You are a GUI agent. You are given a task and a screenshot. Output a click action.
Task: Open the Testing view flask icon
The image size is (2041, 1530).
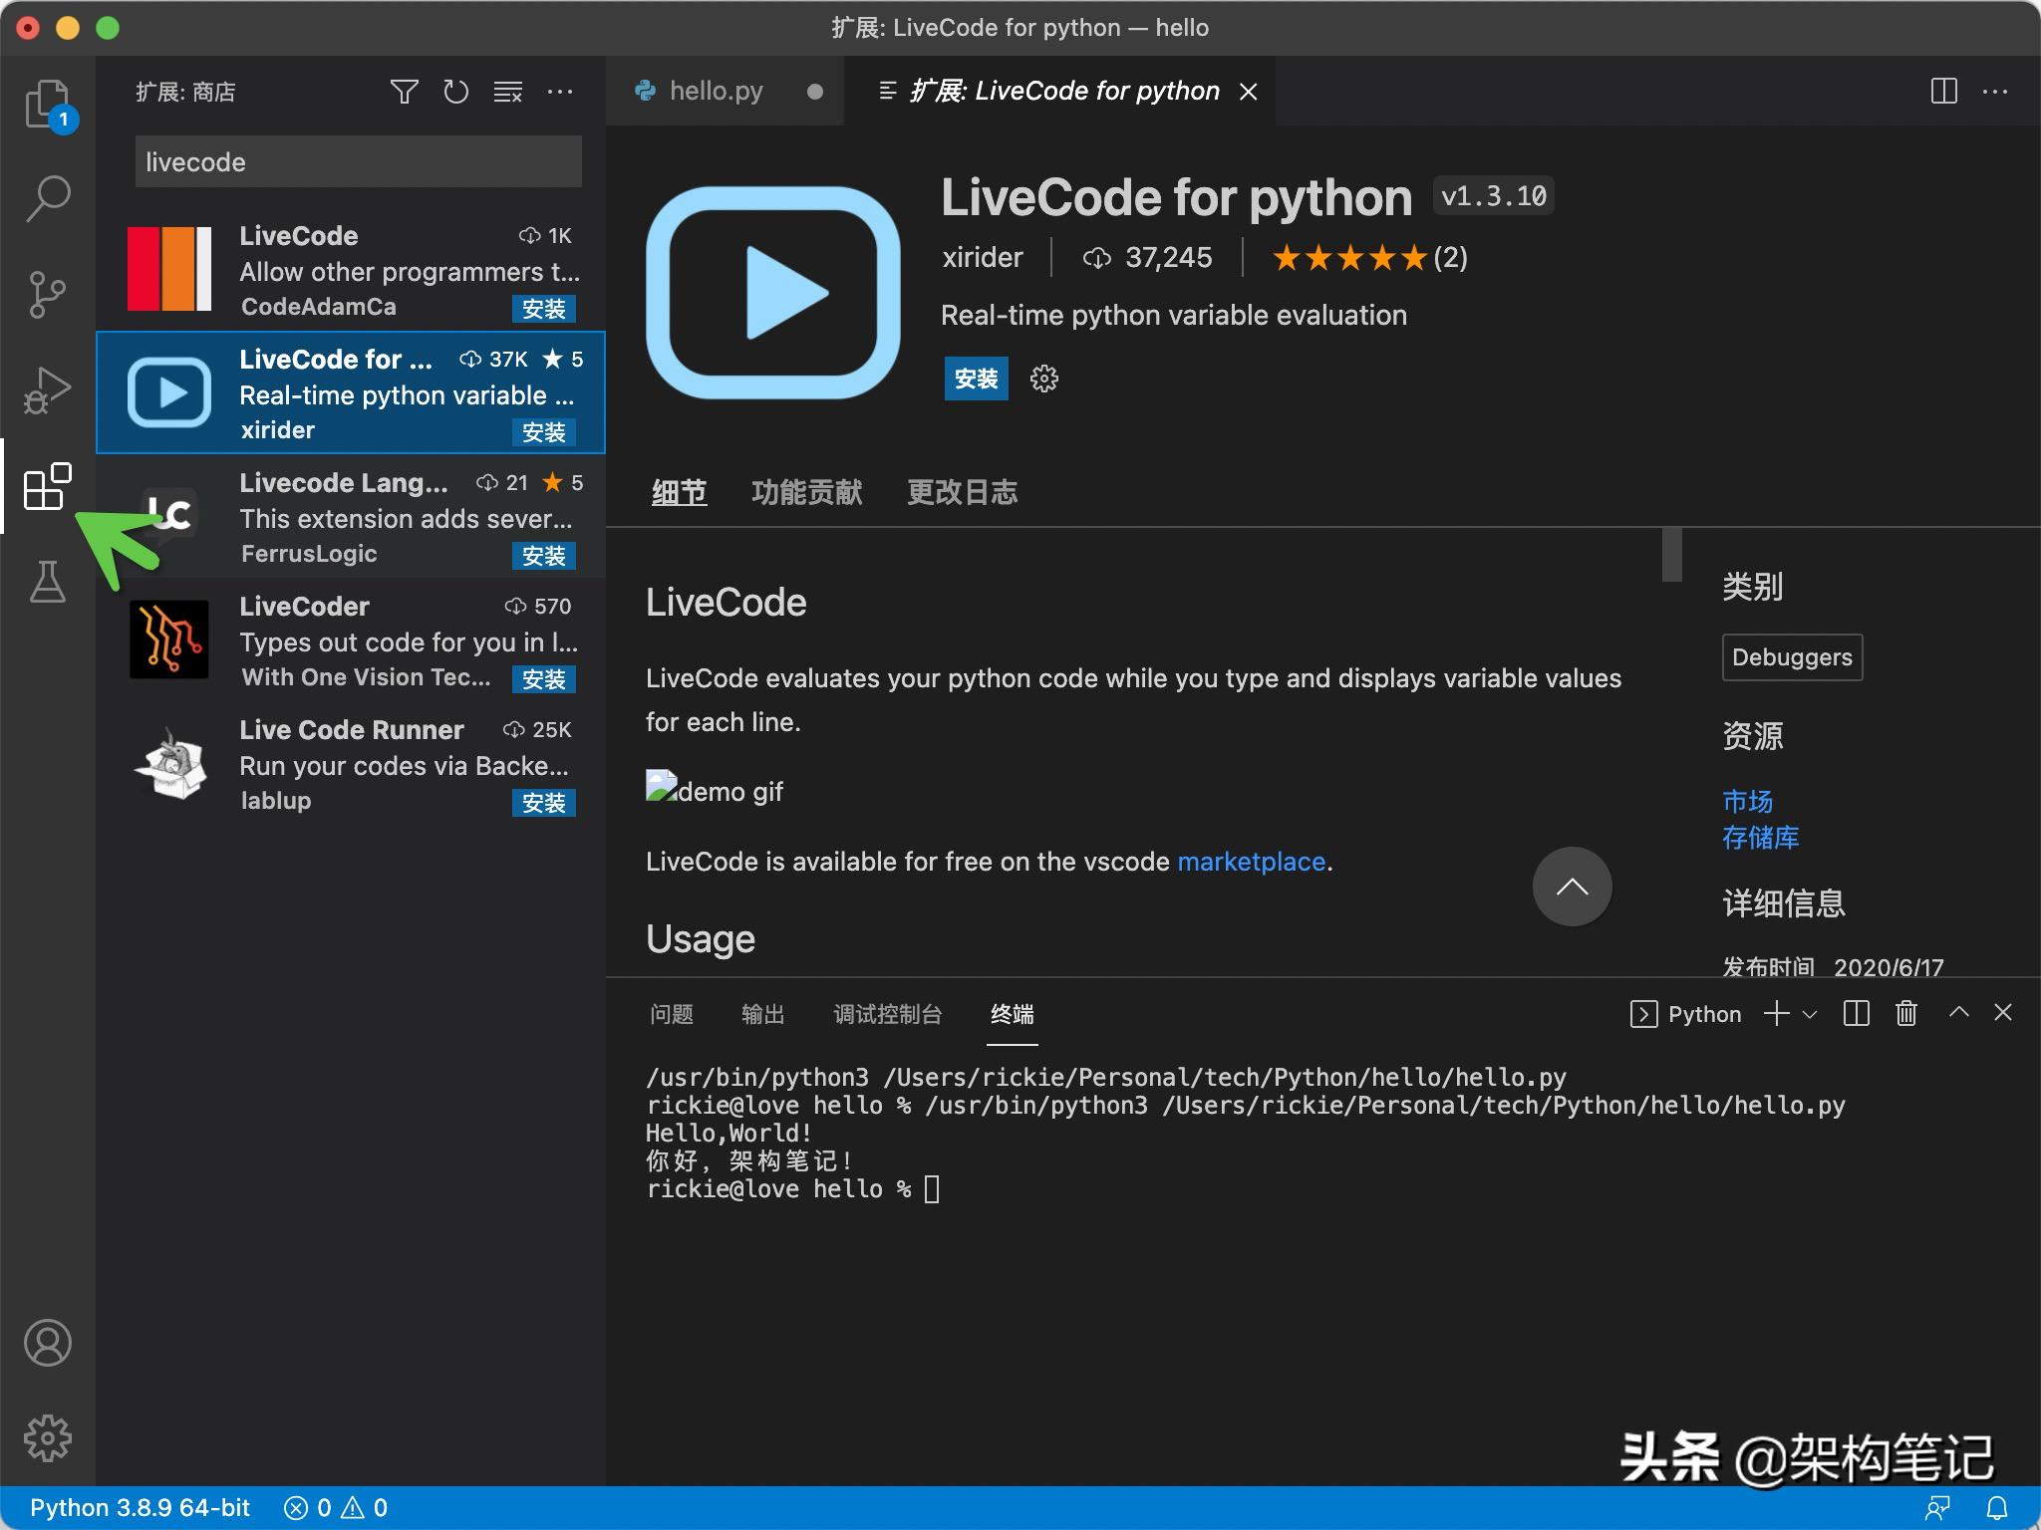pos(47,581)
